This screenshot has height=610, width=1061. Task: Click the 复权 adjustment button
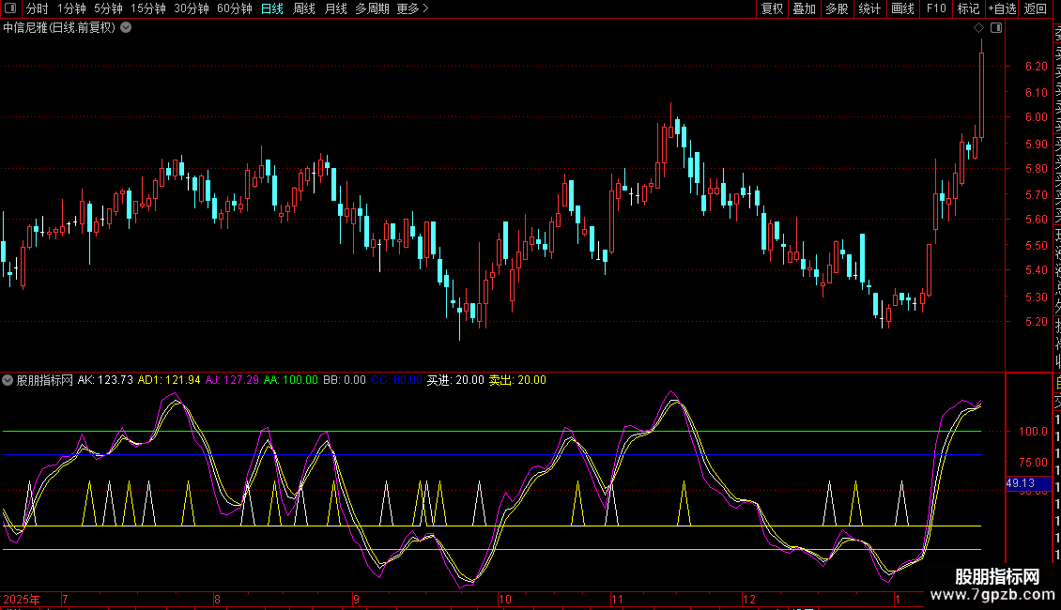point(772,9)
